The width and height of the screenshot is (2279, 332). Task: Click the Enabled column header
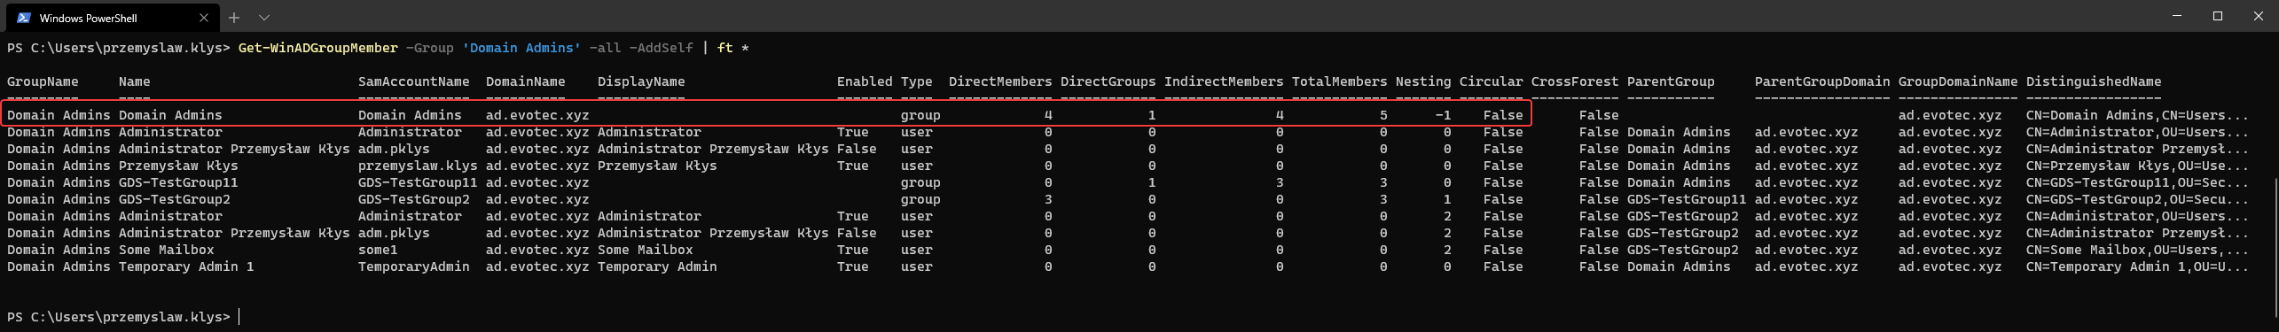865,81
